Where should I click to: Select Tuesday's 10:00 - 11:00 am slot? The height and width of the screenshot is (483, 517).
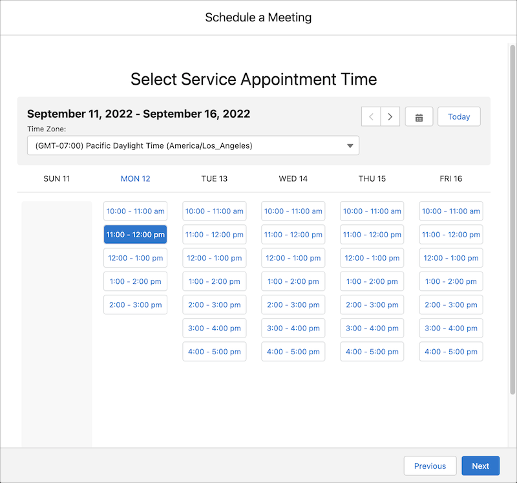pyautogui.click(x=214, y=211)
